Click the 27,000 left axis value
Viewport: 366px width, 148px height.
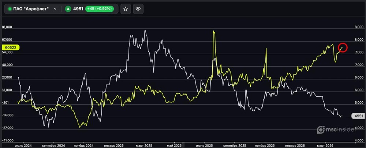7,78
